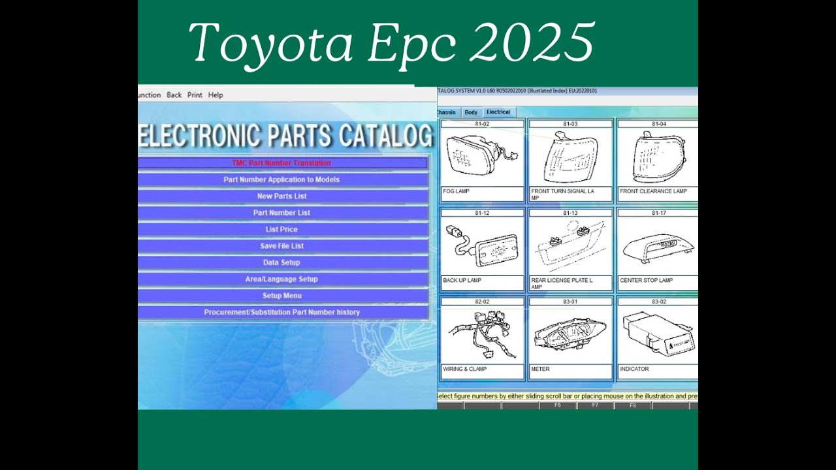Select the rear license plate lamp illustration

(x=570, y=245)
